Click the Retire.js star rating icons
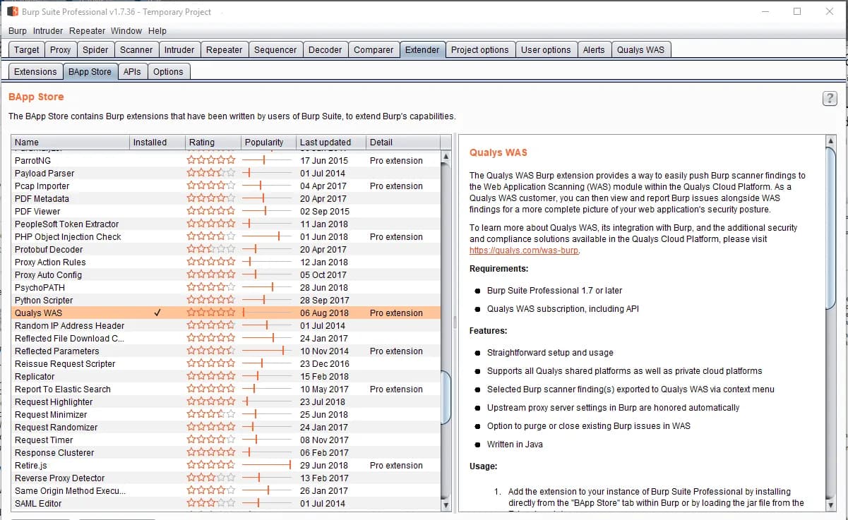Screen dimensions: 848x520 click(210, 465)
